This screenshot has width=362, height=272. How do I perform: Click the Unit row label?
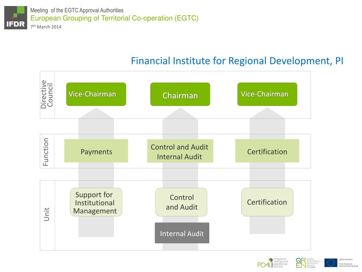click(x=47, y=214)
